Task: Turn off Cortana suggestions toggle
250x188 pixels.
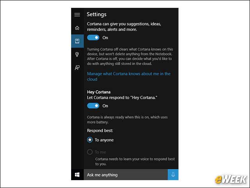Action: tap(93, 38)
